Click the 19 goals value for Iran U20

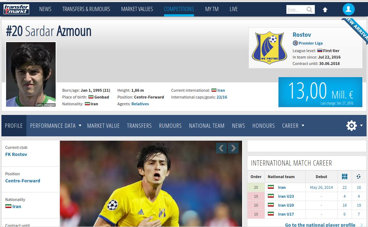pyautogui.click(x=359, y=205)
